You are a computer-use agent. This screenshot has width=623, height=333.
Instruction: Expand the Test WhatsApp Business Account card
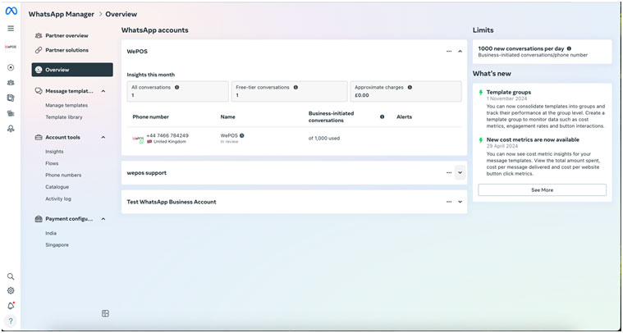(460, 202)
